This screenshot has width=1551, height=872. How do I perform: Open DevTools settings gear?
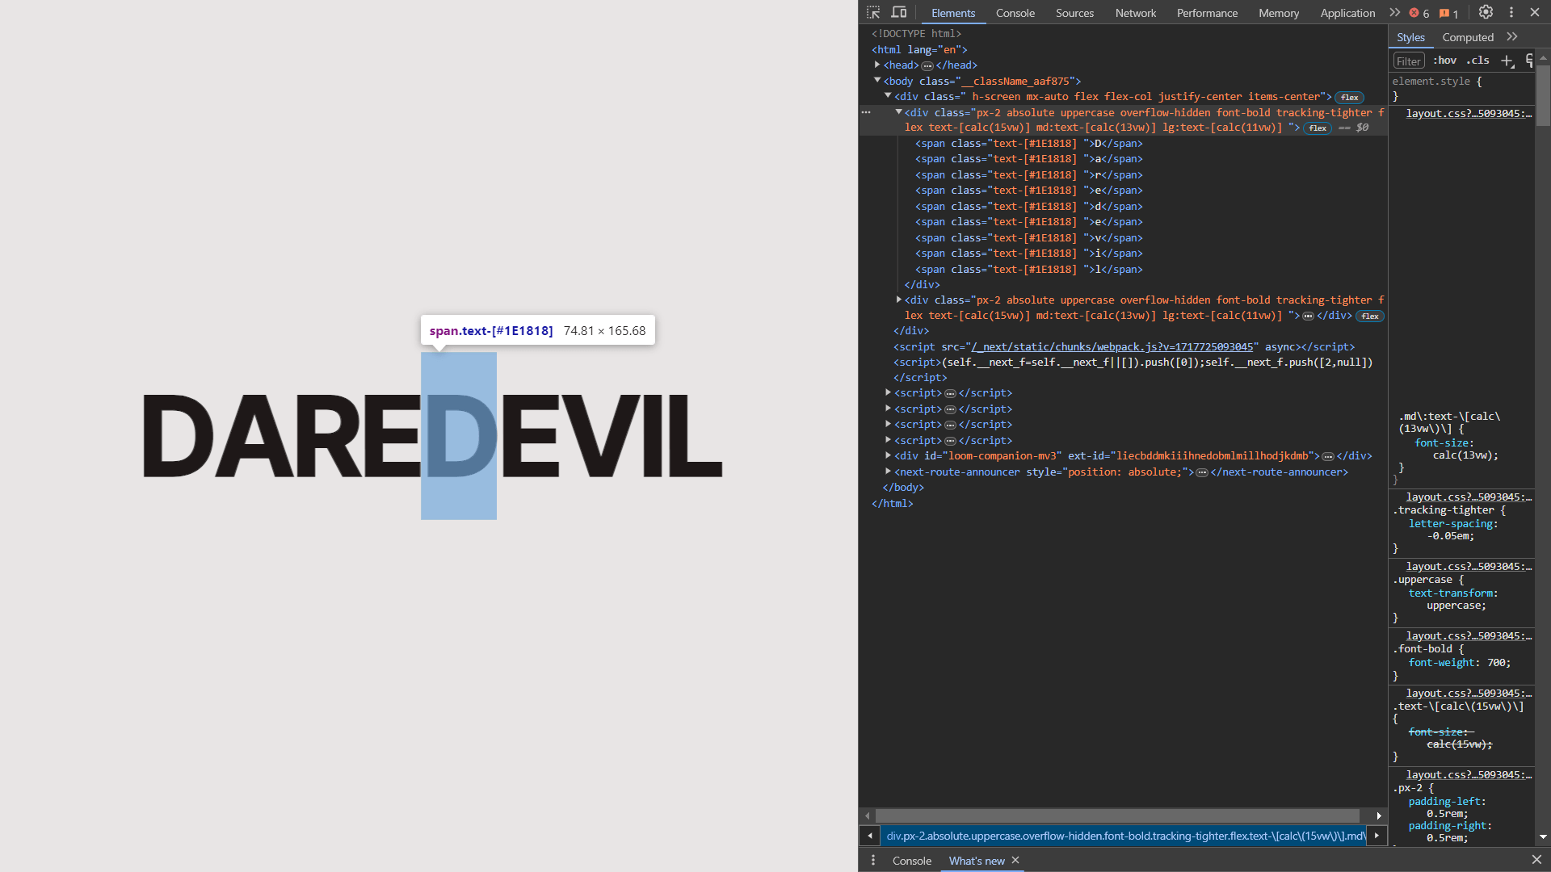(1486, 12)
